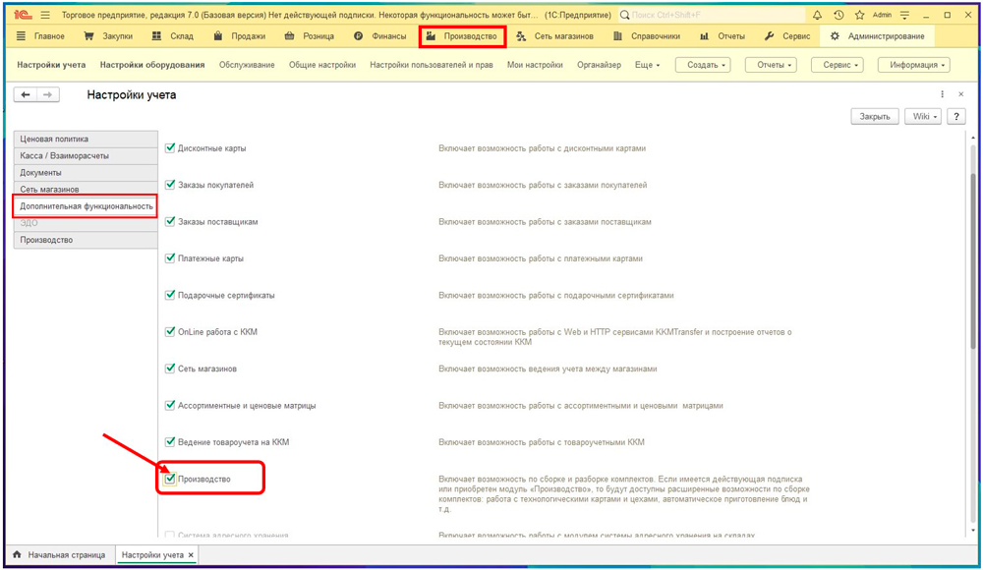Expand the Wiki dropdown
Viewport: 983px width, 570px height.
point(924,116)
